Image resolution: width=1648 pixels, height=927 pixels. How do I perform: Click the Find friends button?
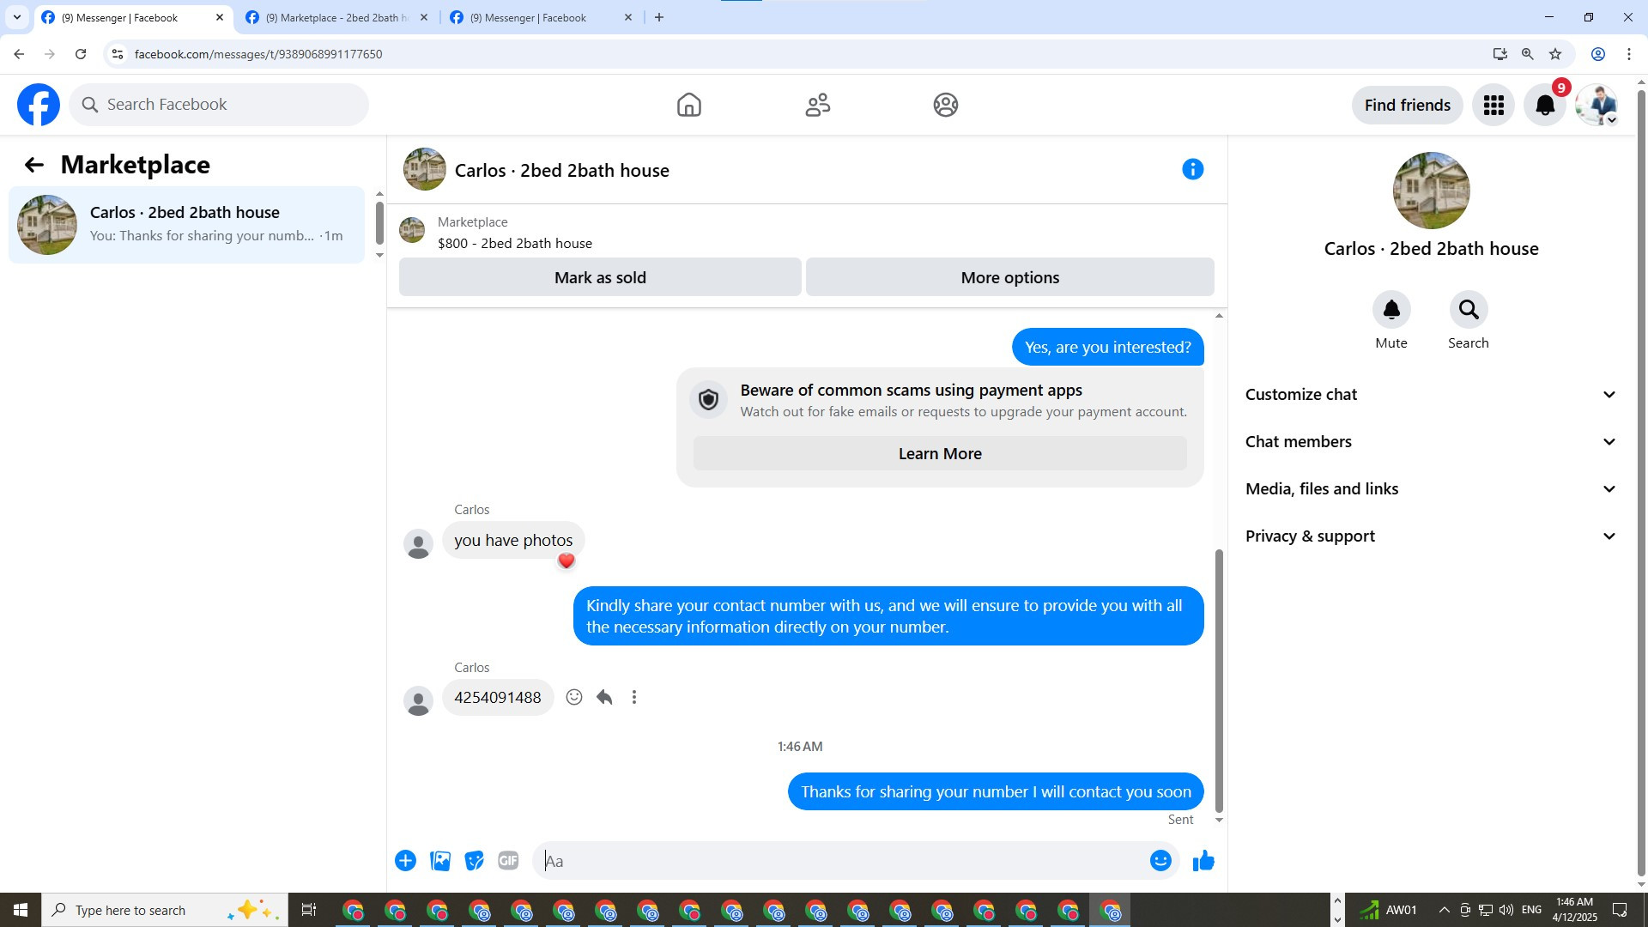[x=1408, y=105]
